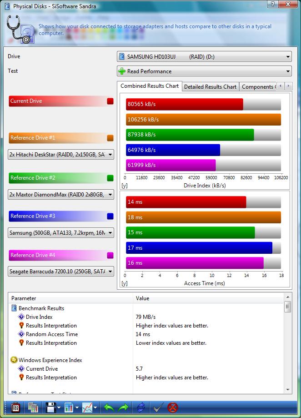Open the arrow beside the line graph icon
Viewport: 301px width, 418px height.
click(95, 408)
